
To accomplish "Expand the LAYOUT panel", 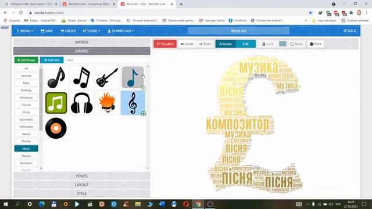I will [81, 185].
